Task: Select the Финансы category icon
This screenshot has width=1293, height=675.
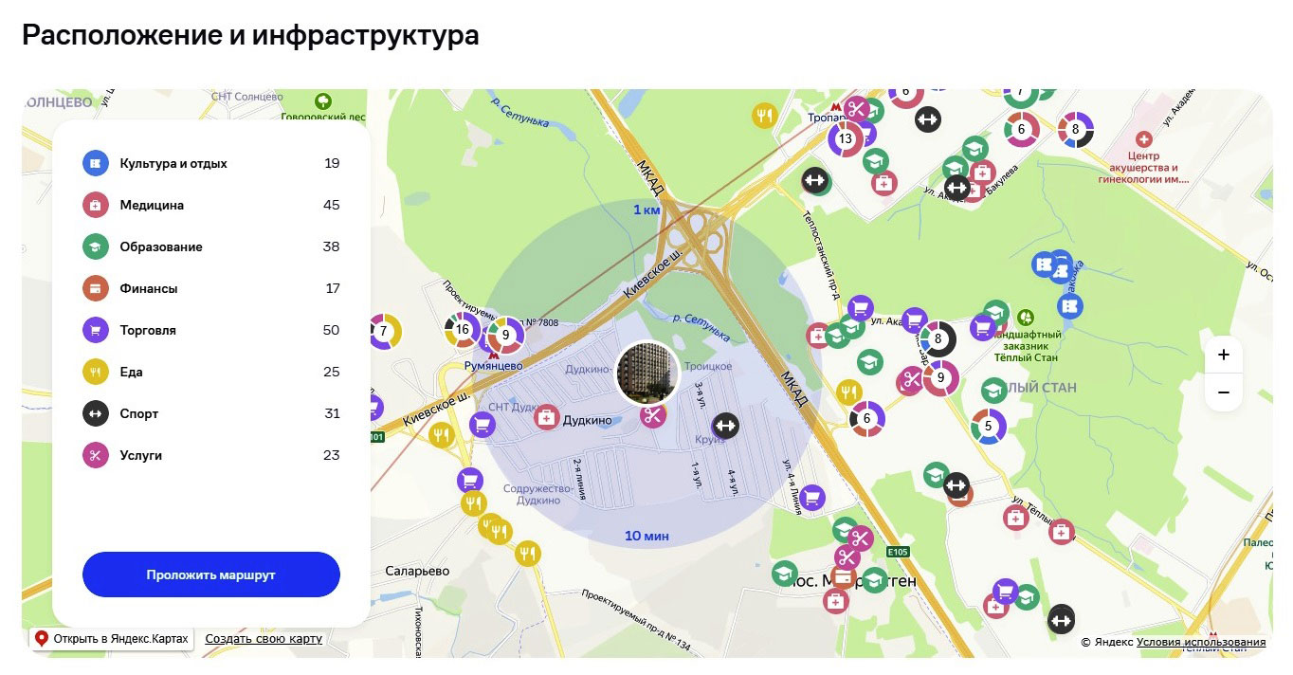Action: 96,288
